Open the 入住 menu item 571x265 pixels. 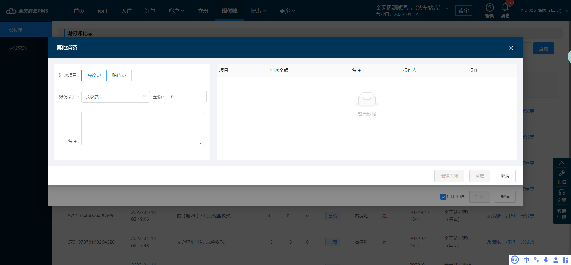tap(126, 11)
